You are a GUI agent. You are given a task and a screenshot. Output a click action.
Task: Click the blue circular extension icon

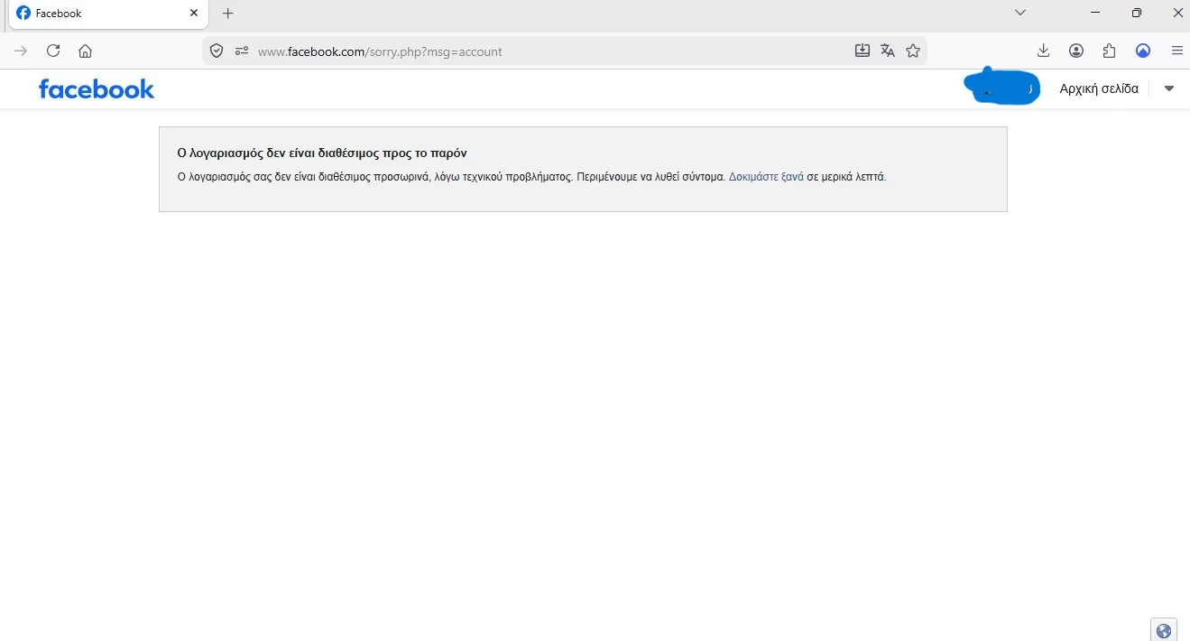coord(1143,51)
